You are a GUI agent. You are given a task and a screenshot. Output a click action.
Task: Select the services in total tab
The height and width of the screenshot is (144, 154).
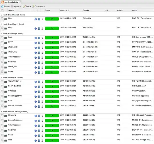[11, 2]
